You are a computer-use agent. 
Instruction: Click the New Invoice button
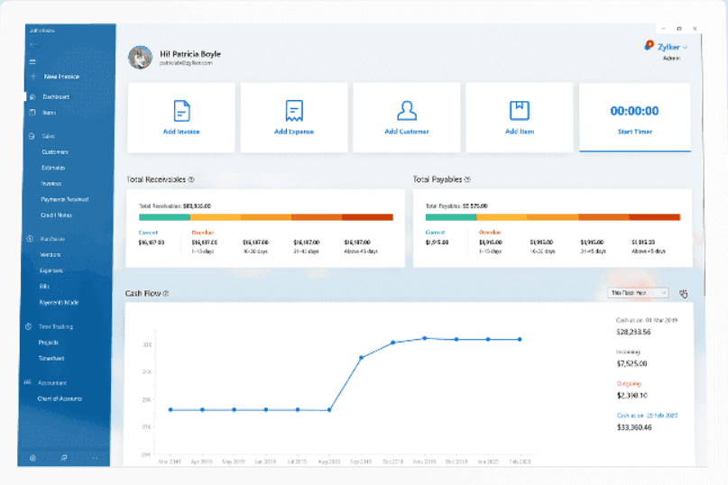(x=61, y=77)
